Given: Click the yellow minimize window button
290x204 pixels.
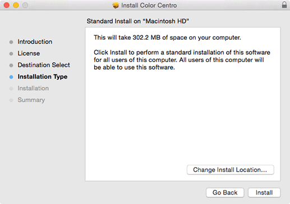Looking at the screenshot, I should 16,5.
